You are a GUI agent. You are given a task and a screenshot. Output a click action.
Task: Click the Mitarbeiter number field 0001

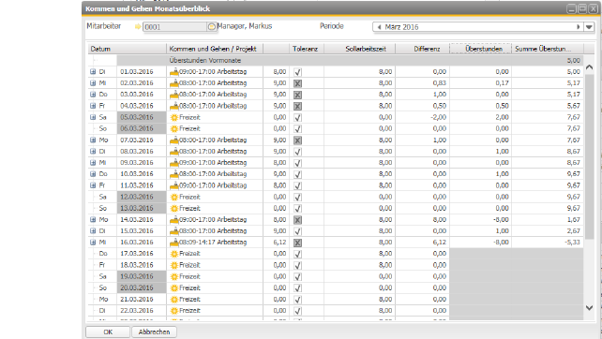point(174,27)
